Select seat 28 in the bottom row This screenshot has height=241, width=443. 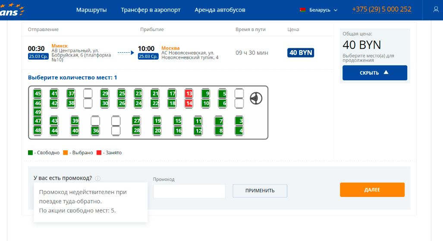point(136,130)
